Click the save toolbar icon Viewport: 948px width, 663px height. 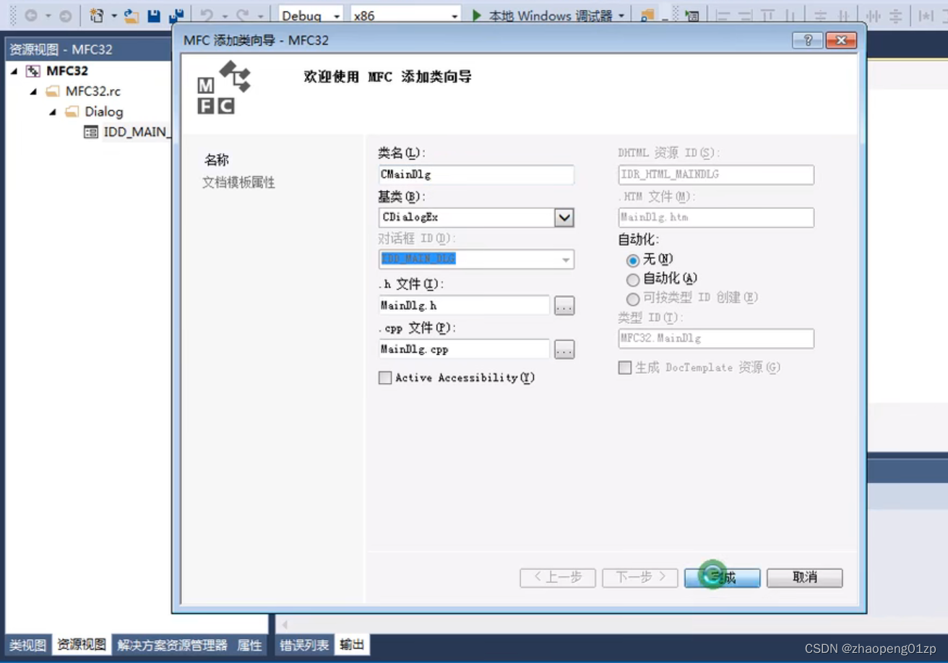(154, 15)
